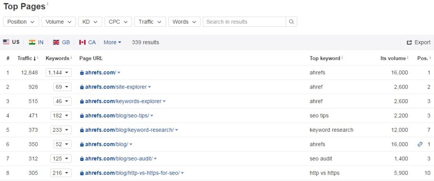Click the chain link icon in the Pos. column
Image resolution: width=434 pixels, height=181 pixels.
coord(420,144)
